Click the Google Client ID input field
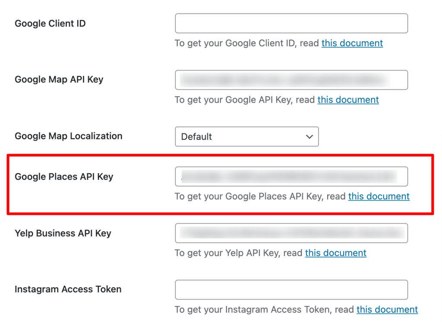Image resolution: width=442 pixels, height=335 pixels. (291, 23)
